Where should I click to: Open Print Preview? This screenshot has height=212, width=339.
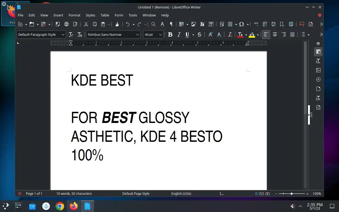75,24
